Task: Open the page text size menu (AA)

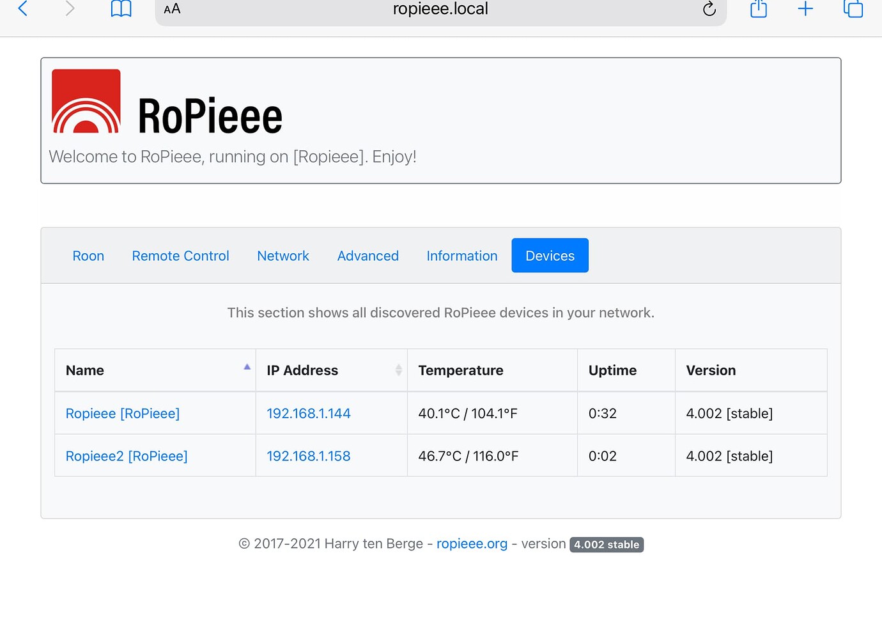Action: coord(171,10)
